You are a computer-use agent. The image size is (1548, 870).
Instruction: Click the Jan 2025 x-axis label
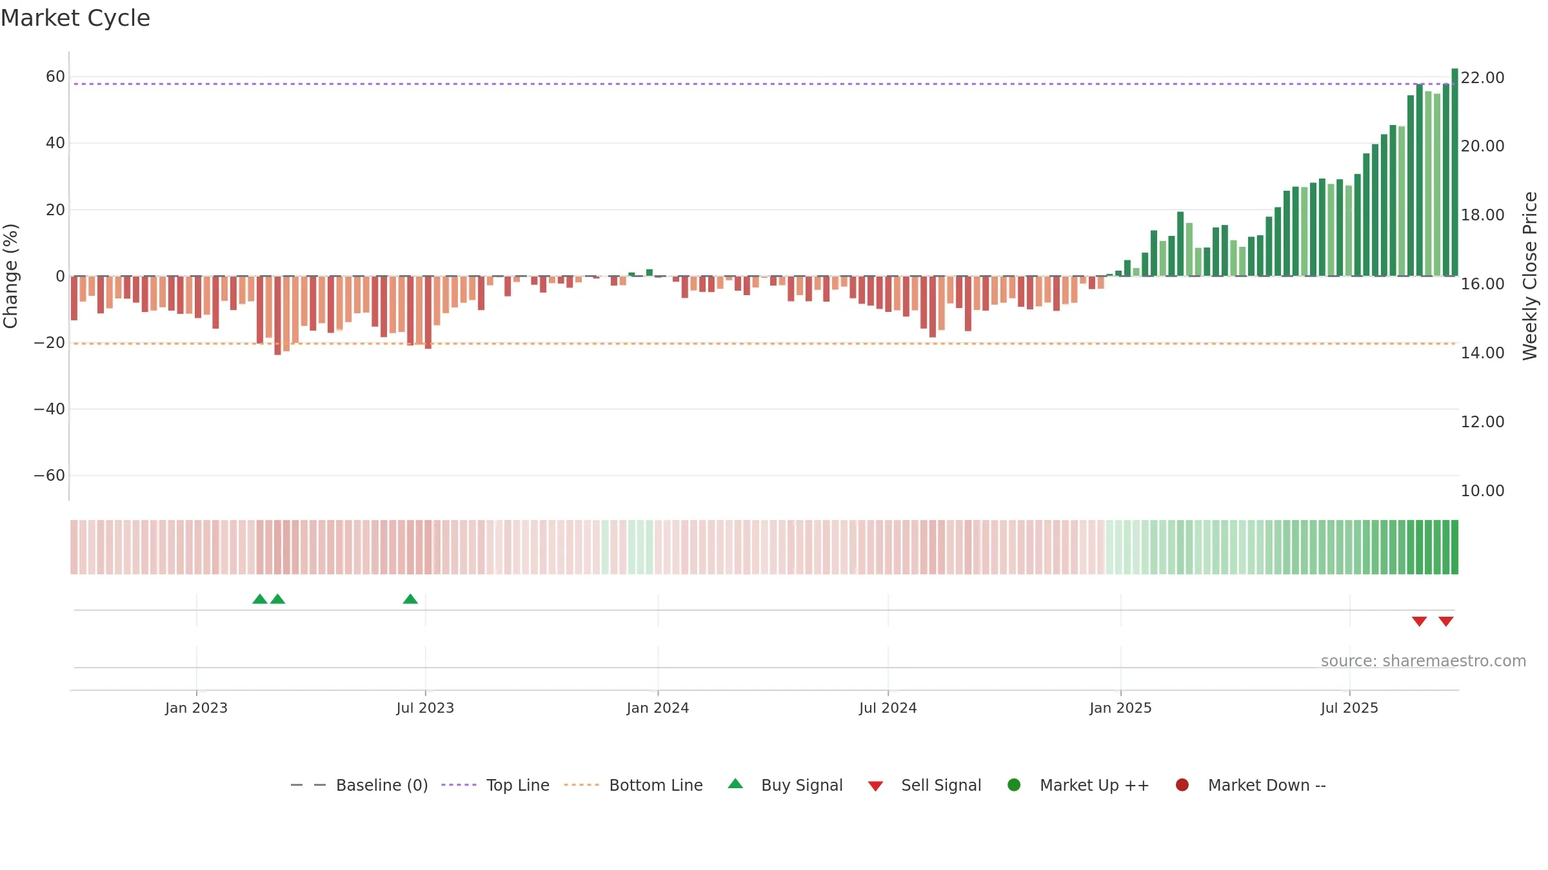pyautogui.click(x=1120, y=708)
